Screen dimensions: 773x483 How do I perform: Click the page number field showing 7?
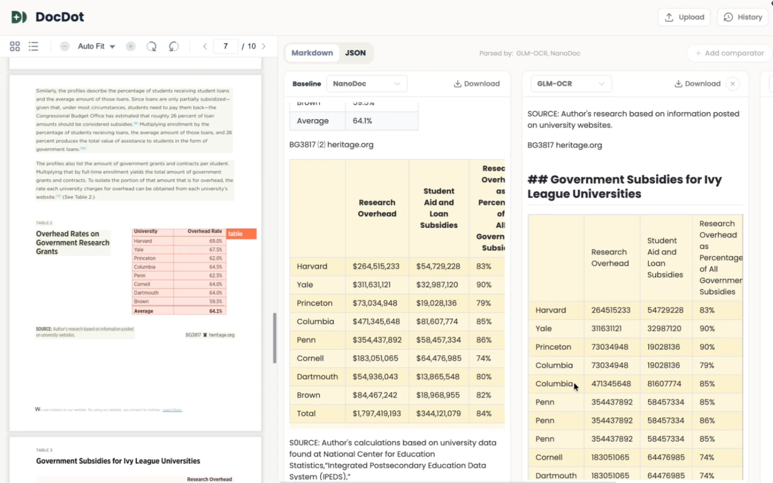tap(225, 46)
